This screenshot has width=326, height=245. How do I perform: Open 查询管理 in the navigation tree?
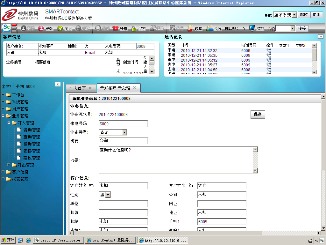coord(32,137)
